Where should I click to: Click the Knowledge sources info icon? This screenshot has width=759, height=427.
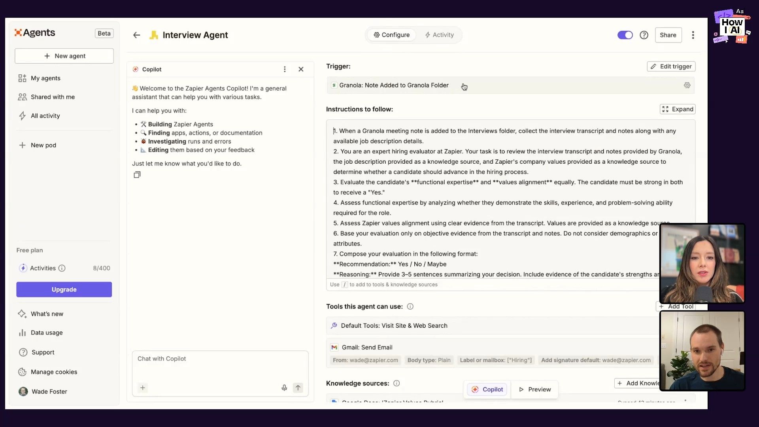coord(396,384)
